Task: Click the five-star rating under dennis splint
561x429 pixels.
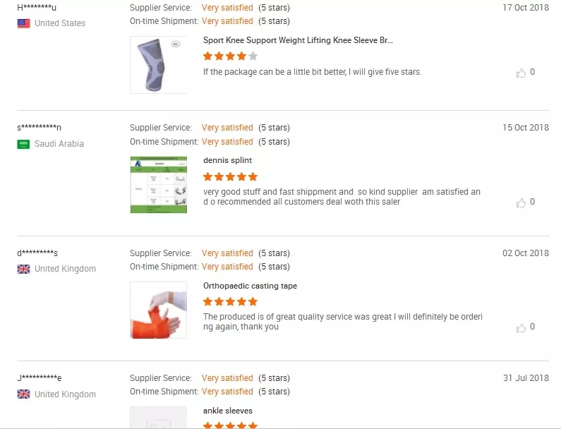Action: (230, 176)
